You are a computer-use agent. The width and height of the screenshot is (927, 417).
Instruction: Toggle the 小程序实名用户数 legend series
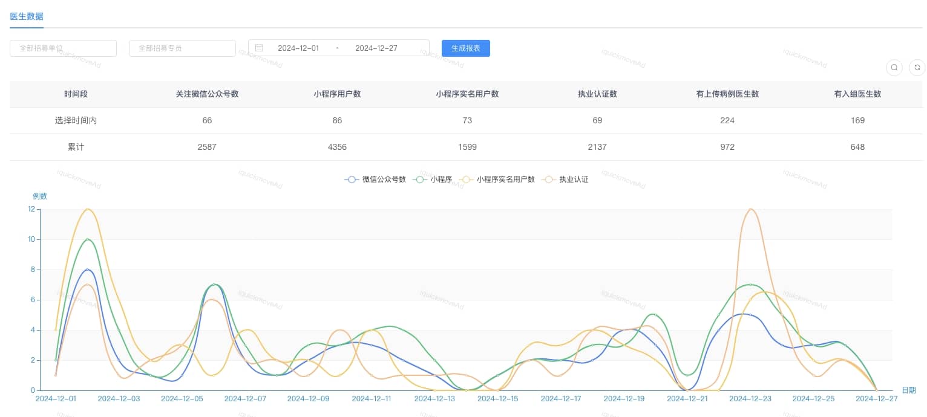497,179
